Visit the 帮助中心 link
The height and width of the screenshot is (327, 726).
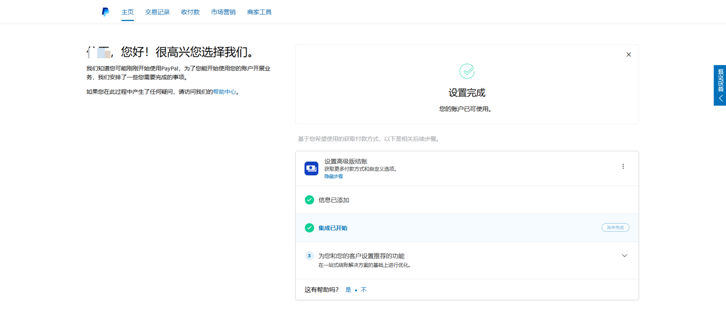coord(225,92)
